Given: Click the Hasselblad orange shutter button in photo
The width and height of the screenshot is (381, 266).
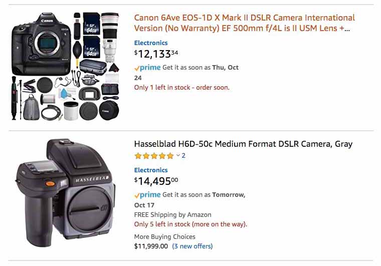Looking at the screenshot, I should [x=50, y=184].
